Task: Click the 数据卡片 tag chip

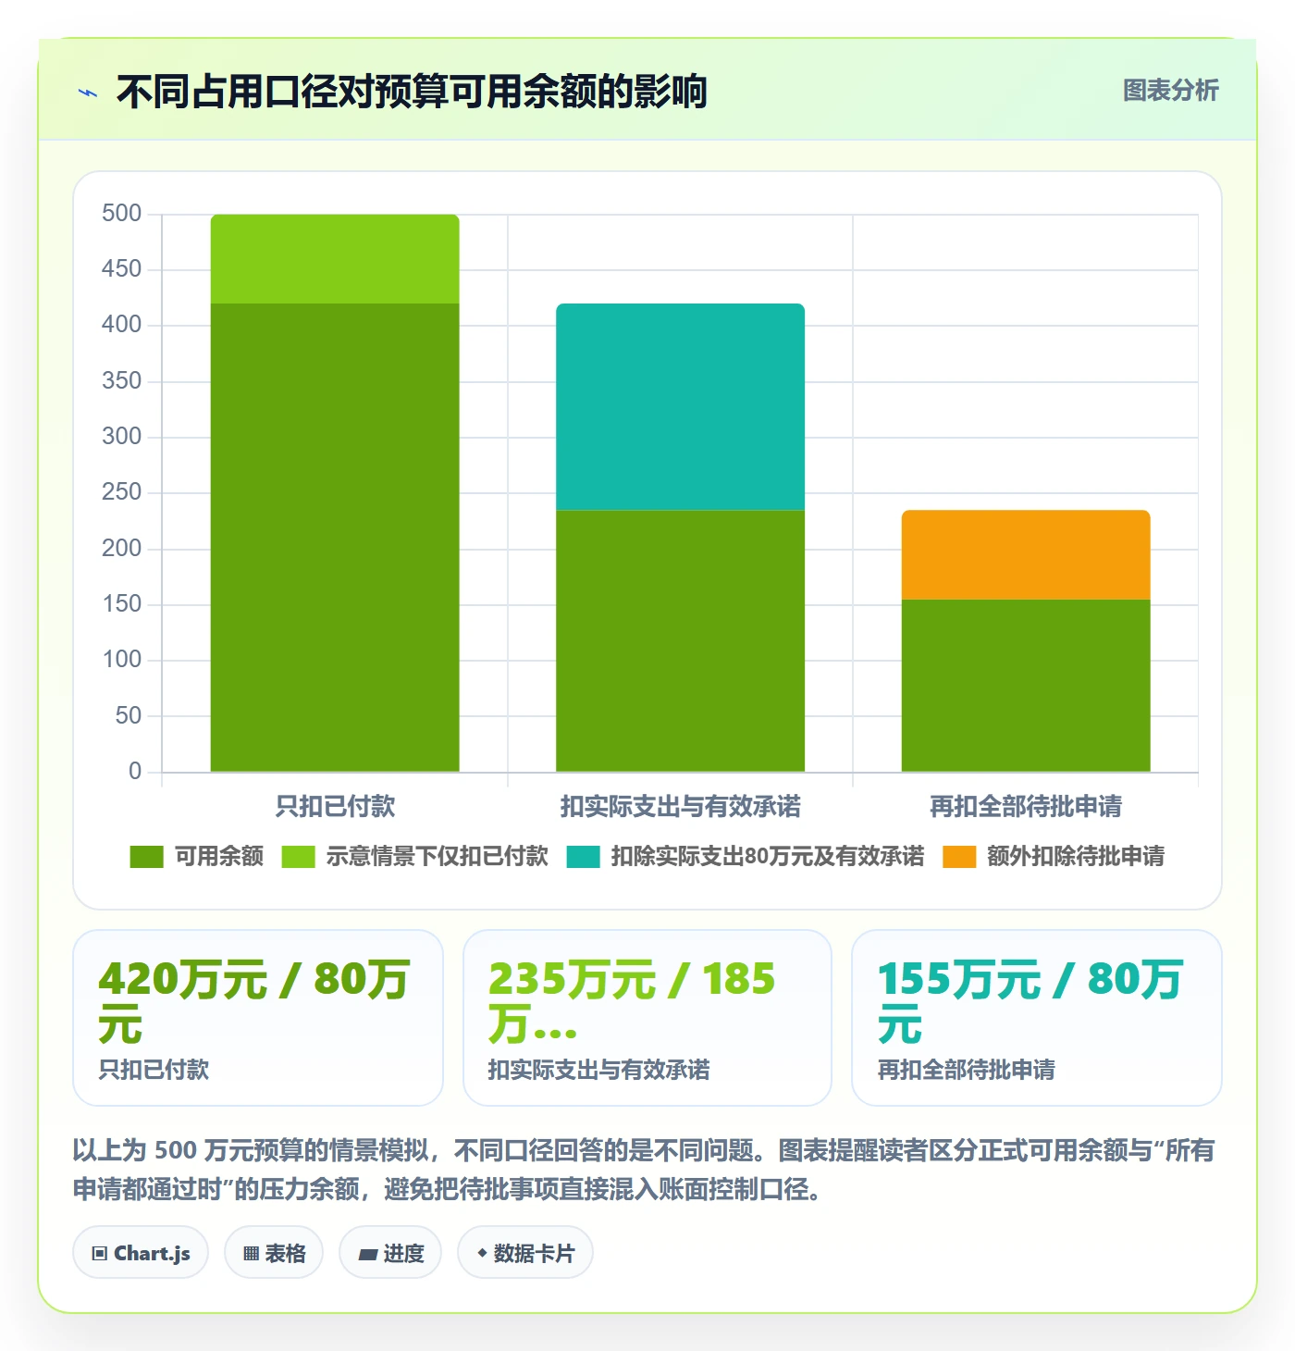Action: (525, 1253)
